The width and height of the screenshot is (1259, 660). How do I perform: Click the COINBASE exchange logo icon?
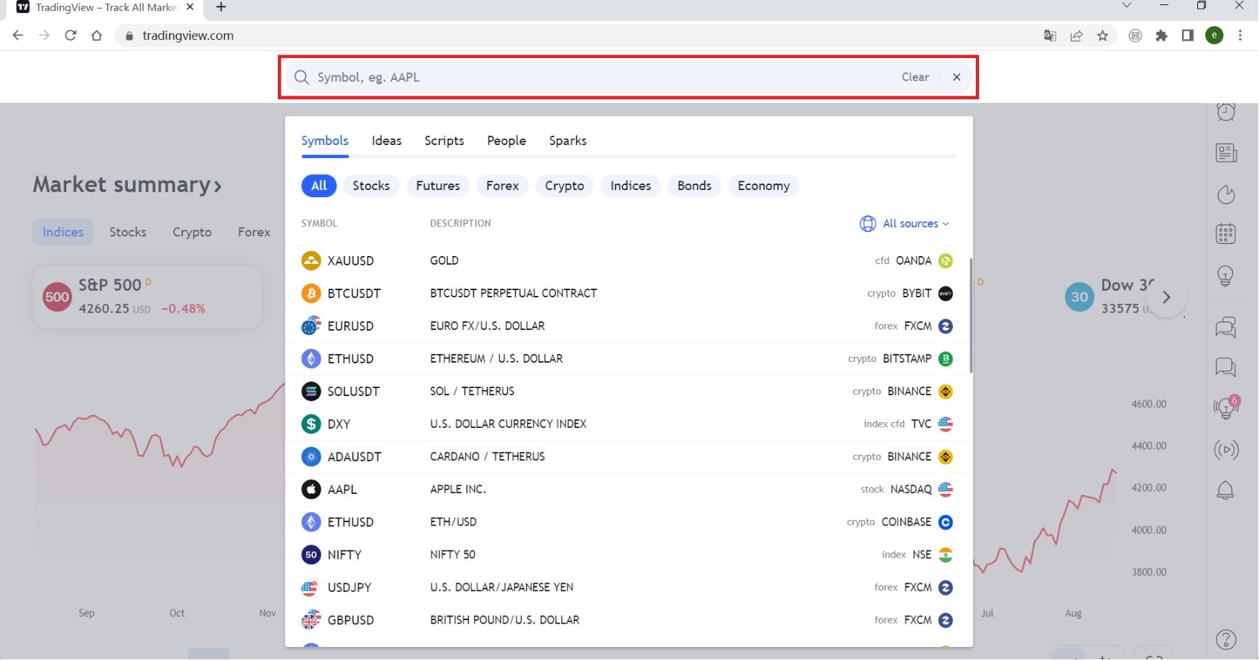pyautogui.click(x=945, y=521)
